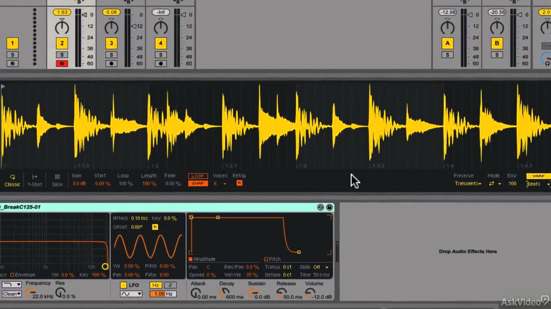Solo track 4
Viewport: 551px width, 309px height.
(x=161, y=55)
